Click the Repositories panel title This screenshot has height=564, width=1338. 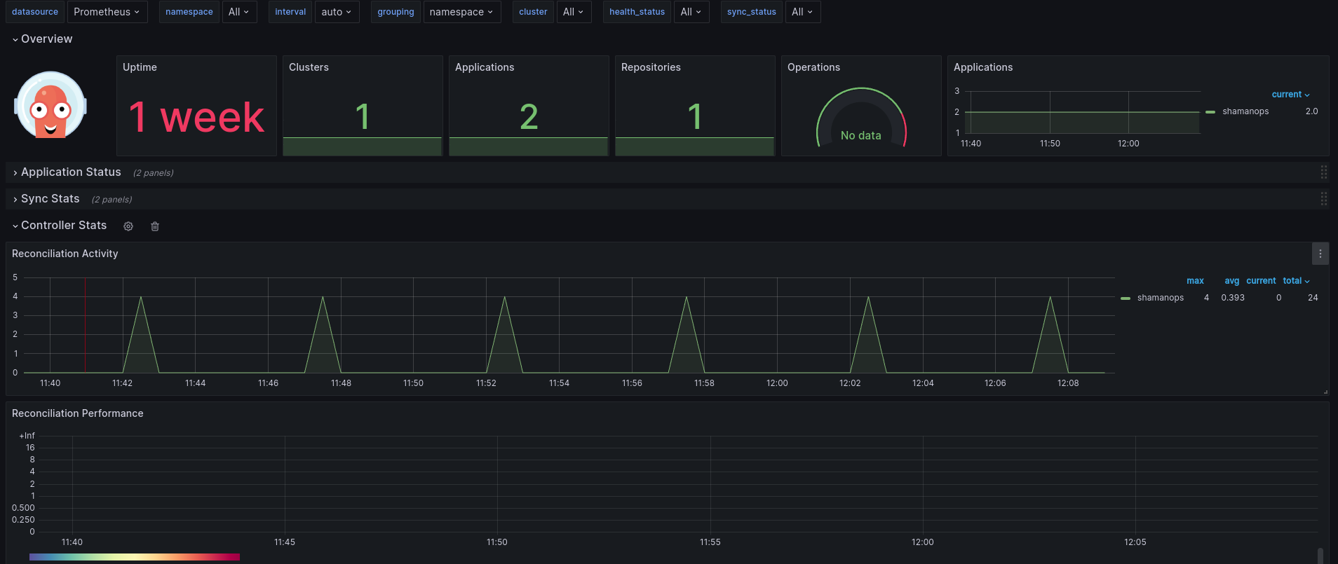pos(651,67)
